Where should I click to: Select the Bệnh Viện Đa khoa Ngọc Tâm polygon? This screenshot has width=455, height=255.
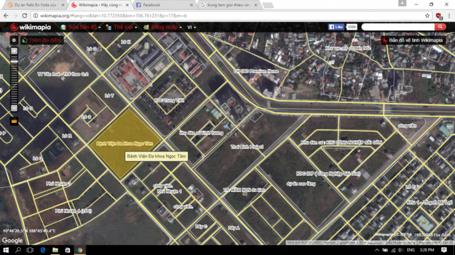click(x=125, y=144)
